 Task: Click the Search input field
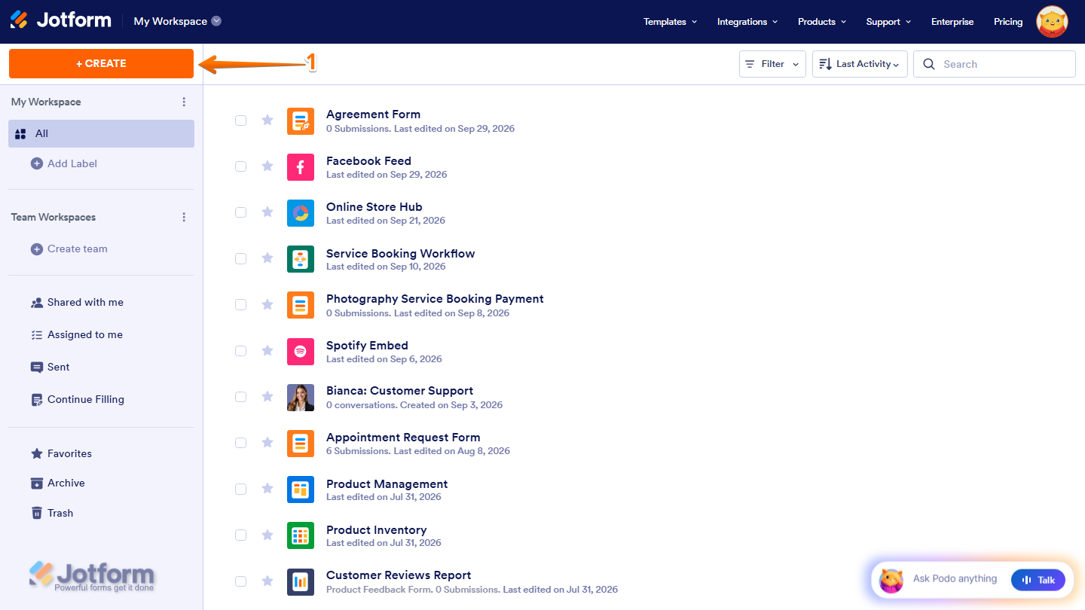pyautogui.click(x=995, y=64)
